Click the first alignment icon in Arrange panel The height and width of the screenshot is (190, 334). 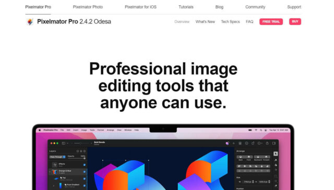[x=239, y=166]
